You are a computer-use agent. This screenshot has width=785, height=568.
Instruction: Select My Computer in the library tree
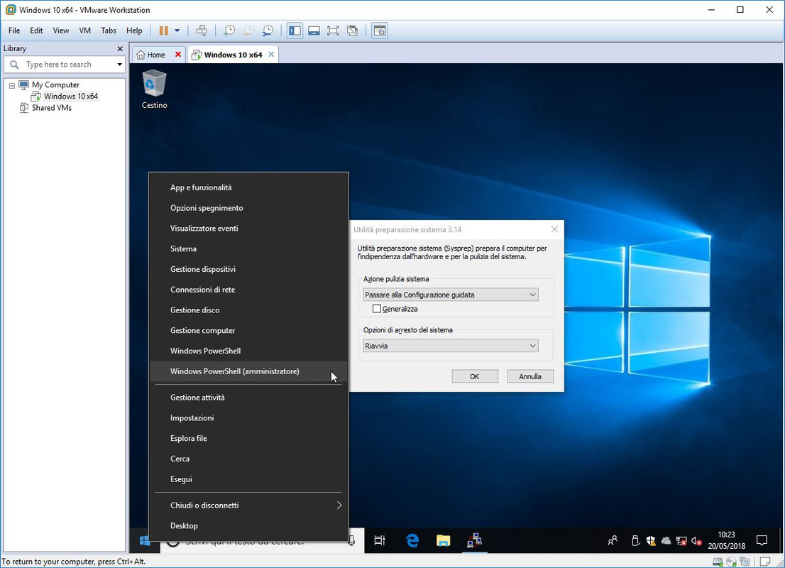pyautogui.click(x=55, y=84)
